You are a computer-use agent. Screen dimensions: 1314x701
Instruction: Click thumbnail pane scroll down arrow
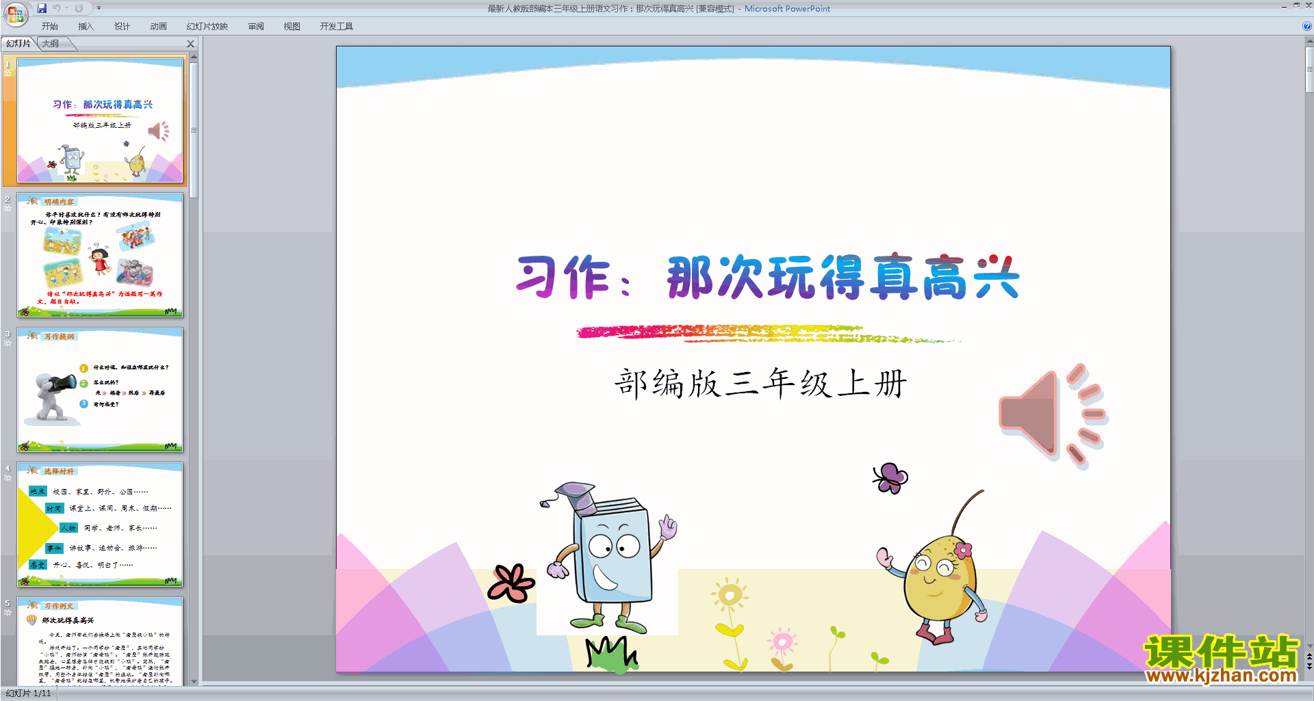pyautogui.click(x=194, y=681)
